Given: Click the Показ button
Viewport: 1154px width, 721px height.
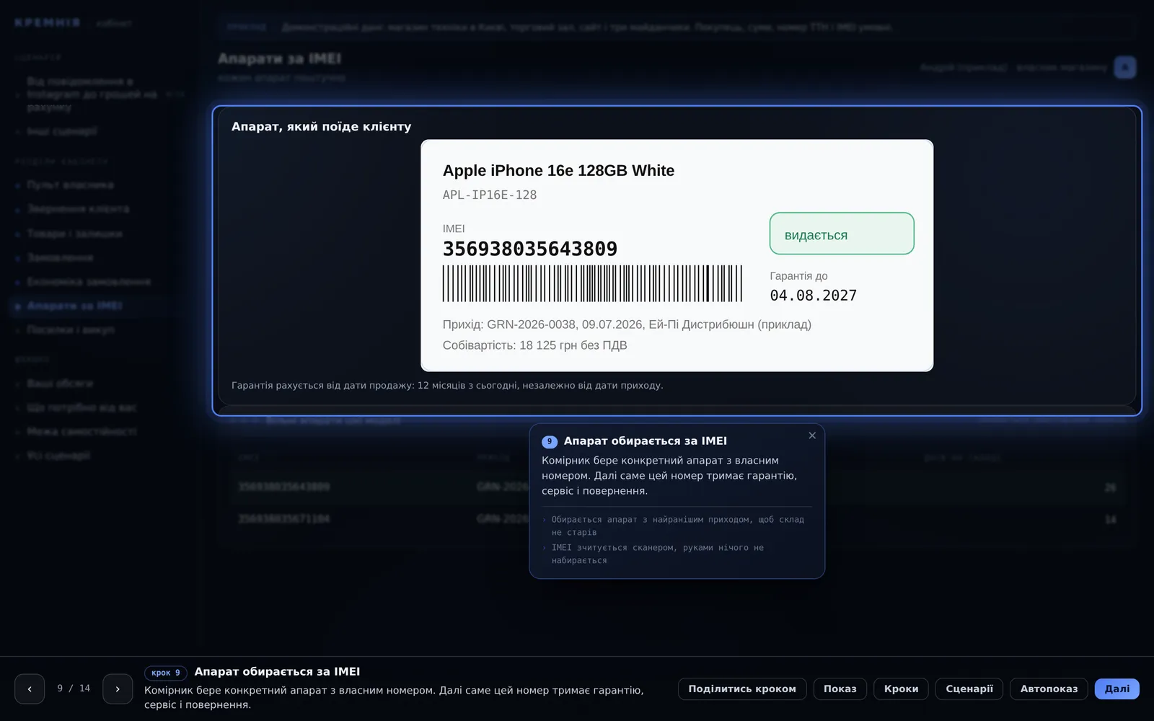Looking at the screenshot, I should 840,689.
